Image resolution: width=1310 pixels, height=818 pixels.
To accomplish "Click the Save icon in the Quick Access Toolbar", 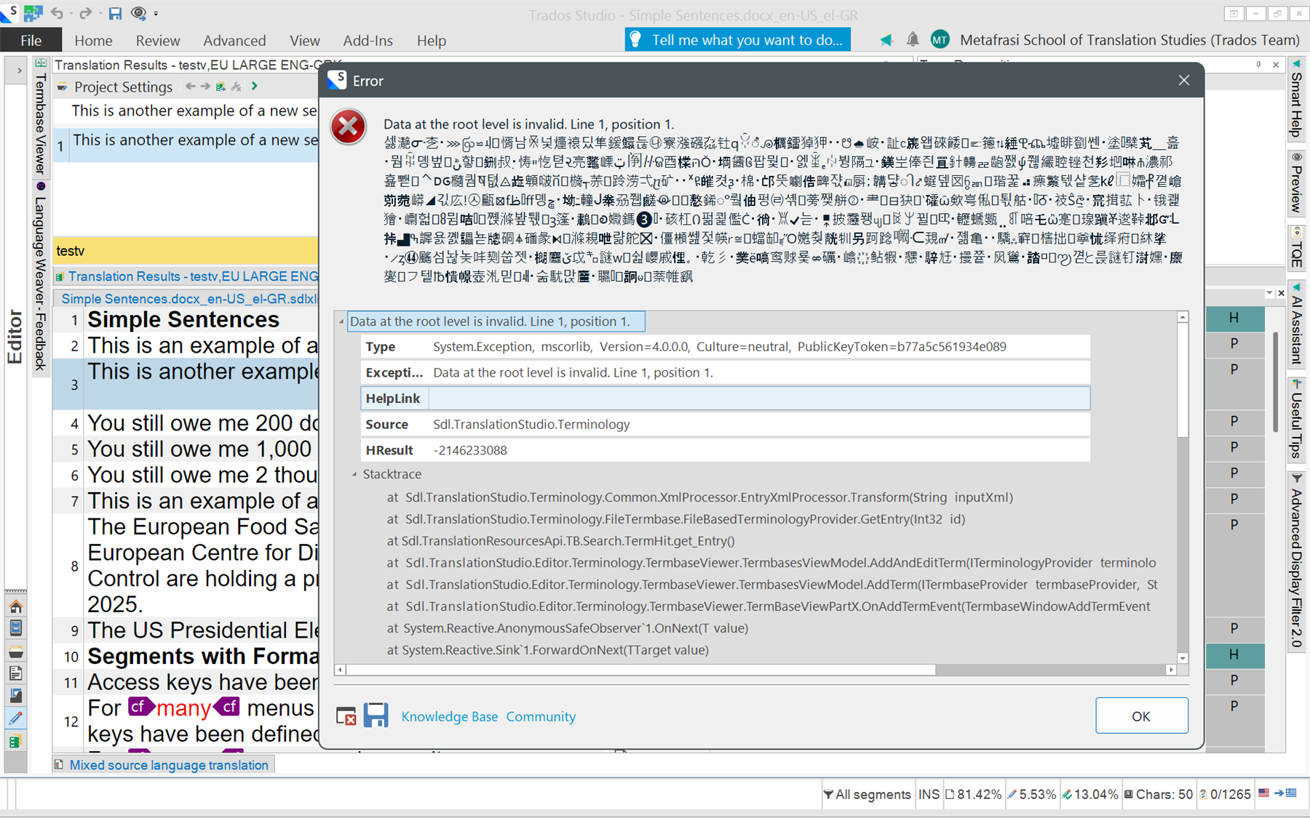I will [x=114, y=13].
